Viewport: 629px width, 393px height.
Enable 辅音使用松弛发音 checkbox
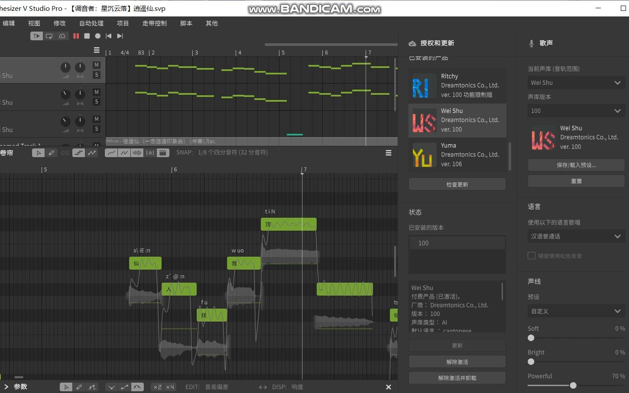click(532, 256)
